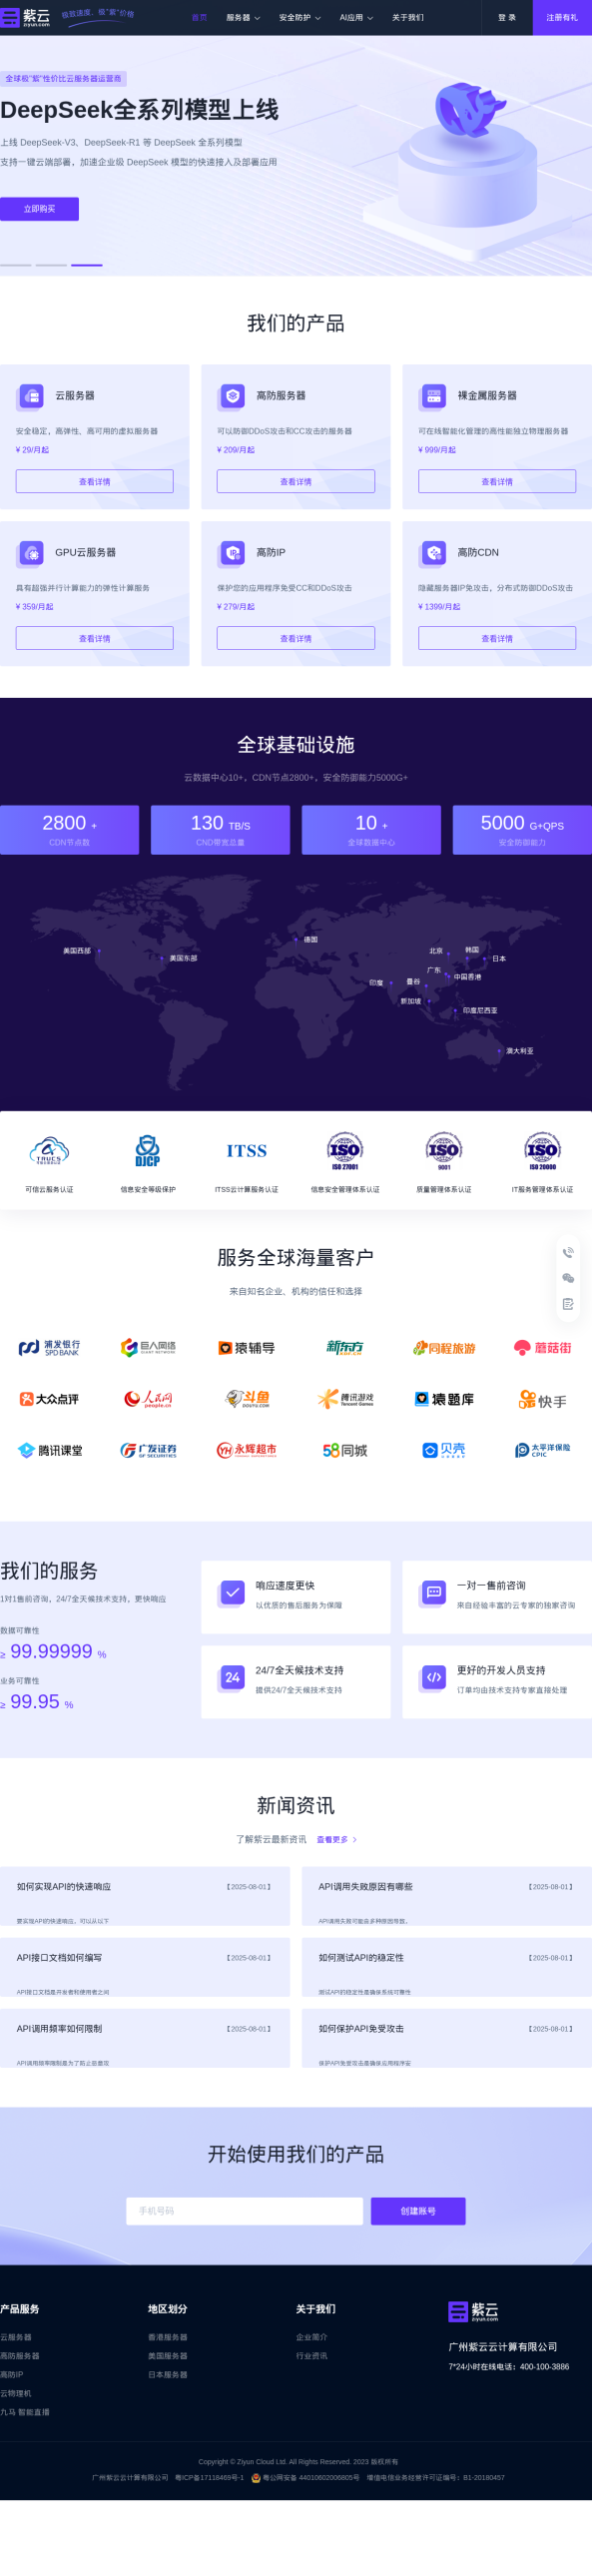Open WeChat icon in floating sidebar
The image size is (592, 2556).
pyautogui.click(x=568, y=1279)
